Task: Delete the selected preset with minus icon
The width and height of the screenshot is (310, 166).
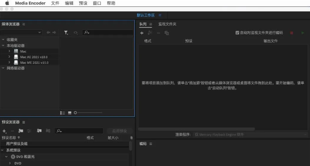Action: click(x=12, y=131)
